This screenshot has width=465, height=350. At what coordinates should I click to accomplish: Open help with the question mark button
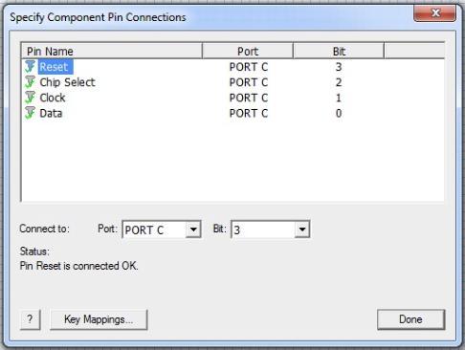point(30,319)
